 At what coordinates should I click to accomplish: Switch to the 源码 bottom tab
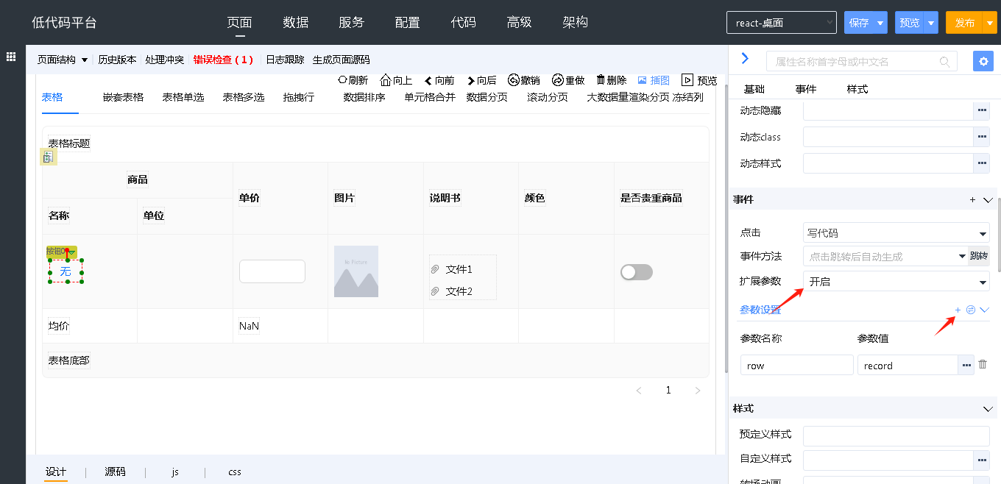(115, 471)
